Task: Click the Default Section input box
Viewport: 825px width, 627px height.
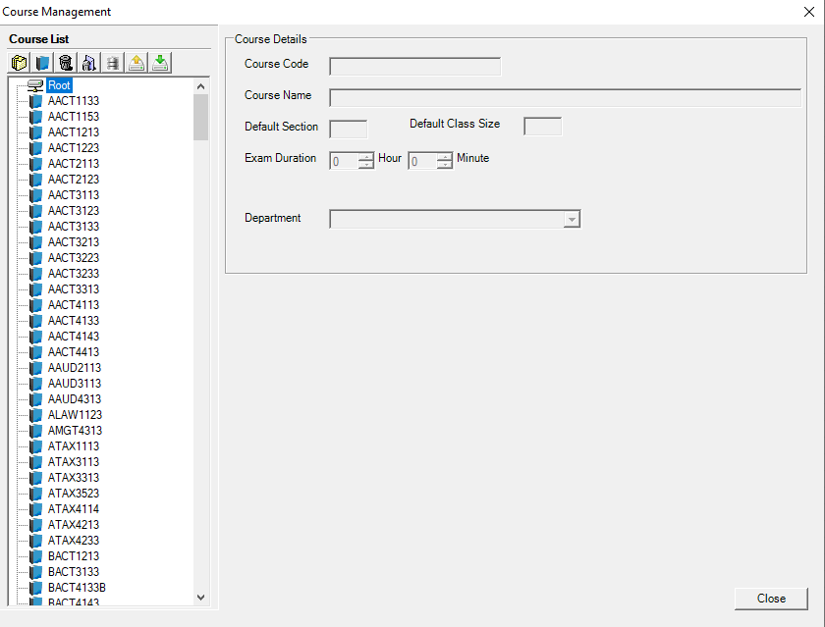Action: (x=348, y=129)
